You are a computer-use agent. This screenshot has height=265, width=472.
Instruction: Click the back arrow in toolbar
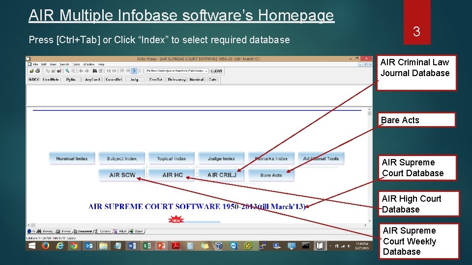coord(81,71)
